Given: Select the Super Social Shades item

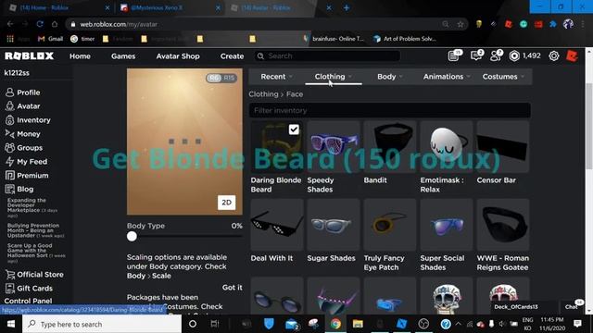Looking at the screenshot, I should pyautogui.click(x=447, y=225).
